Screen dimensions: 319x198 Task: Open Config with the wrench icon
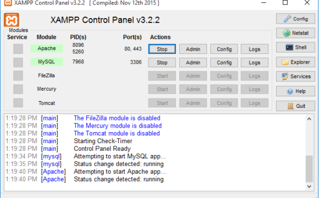point(295,19)
